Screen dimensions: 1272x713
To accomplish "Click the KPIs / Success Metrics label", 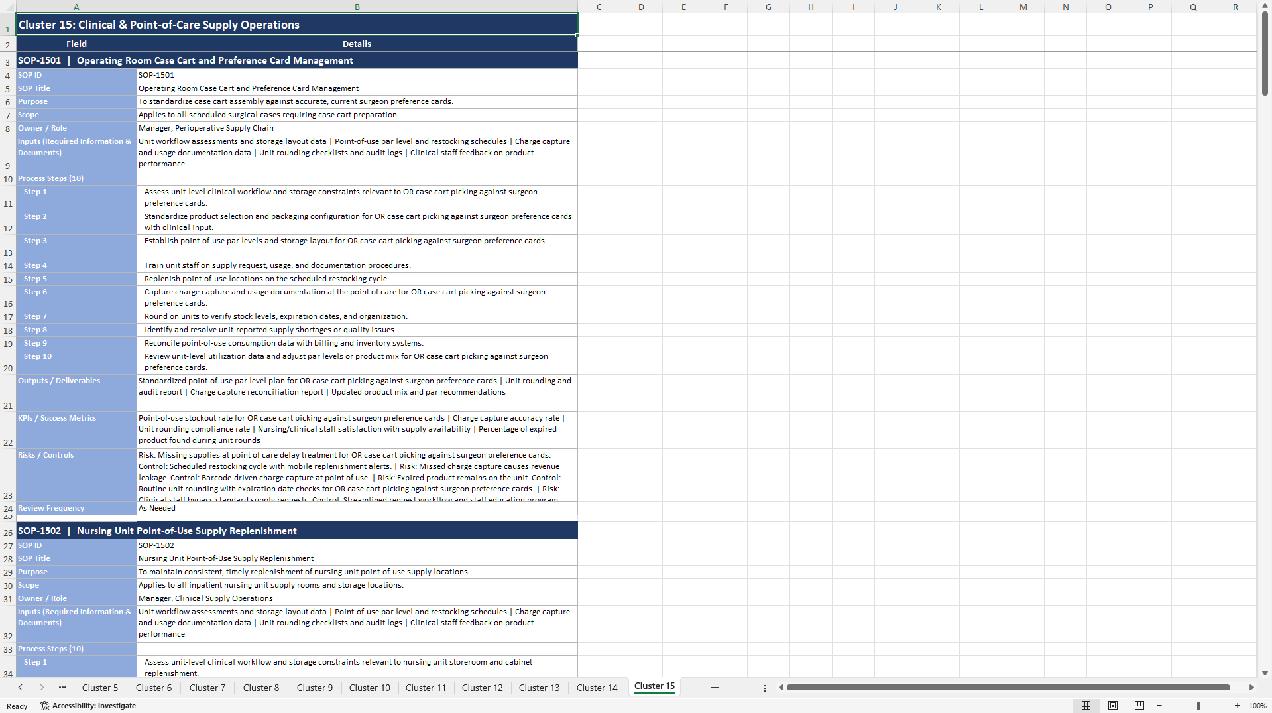I will (x=57, y=418).
